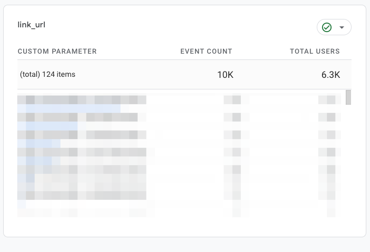Click the third row's blurred total users value

pos(327,117)
